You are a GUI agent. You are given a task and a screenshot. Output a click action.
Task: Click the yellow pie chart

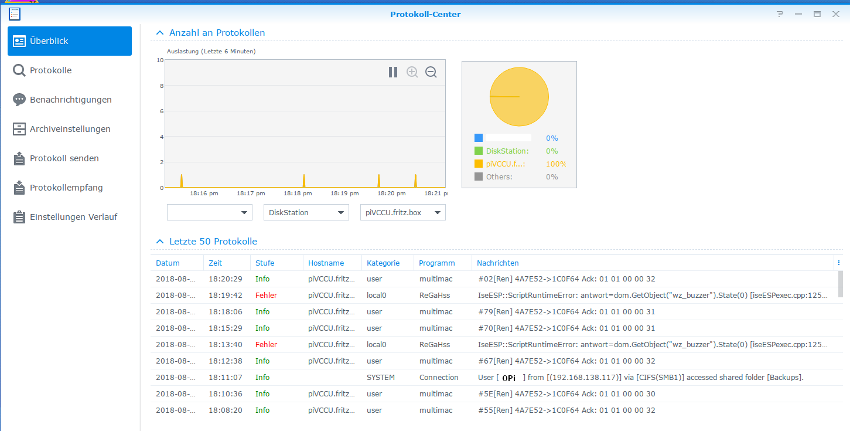[x=519, y=97]
